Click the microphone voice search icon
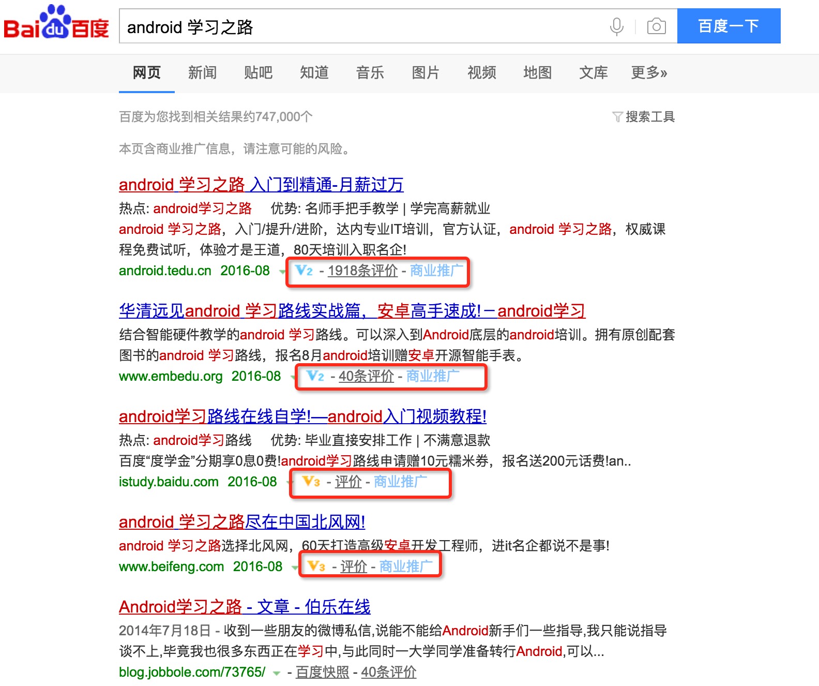 pos(617,26)
